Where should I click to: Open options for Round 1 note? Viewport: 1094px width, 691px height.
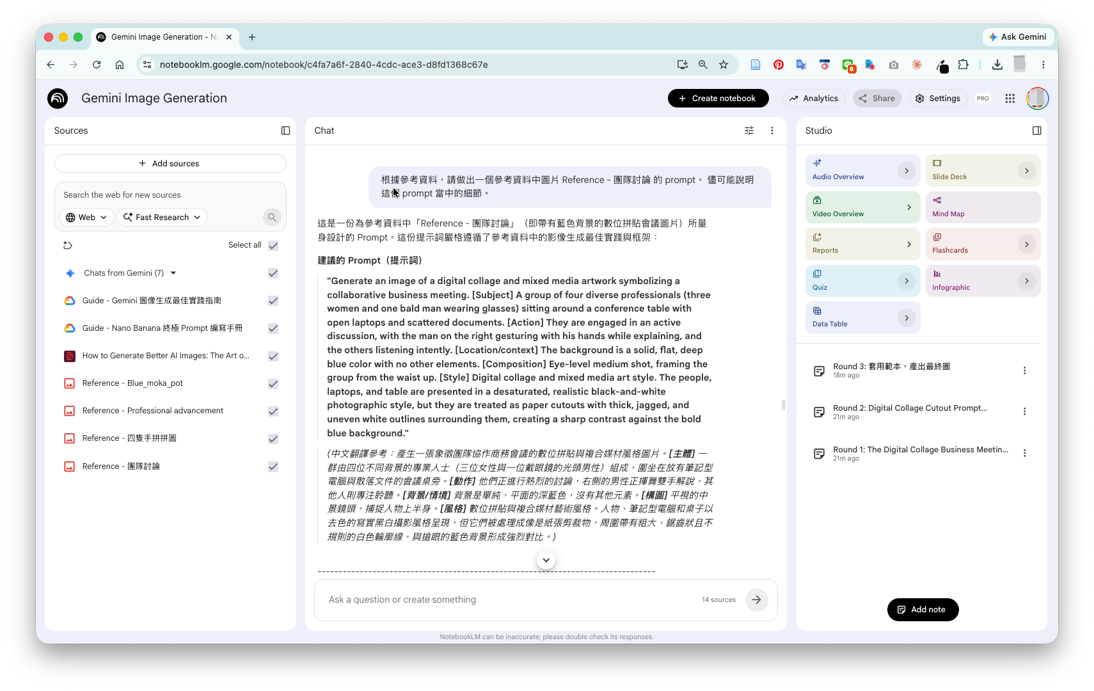(1024, 453)
